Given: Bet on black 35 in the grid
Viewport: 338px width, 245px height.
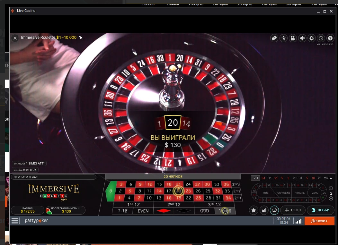Looking at the screenshot, I should (x=227, y=191).
